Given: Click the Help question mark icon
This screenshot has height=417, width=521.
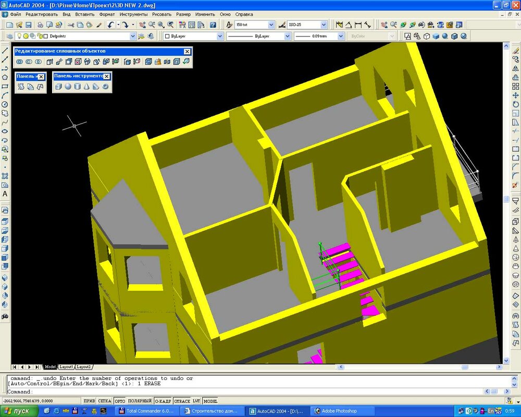Looking at the screenshot, I should point(213,24).
